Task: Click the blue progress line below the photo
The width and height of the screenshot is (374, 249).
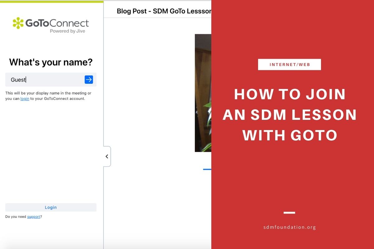Action: (x=208, y=169)
